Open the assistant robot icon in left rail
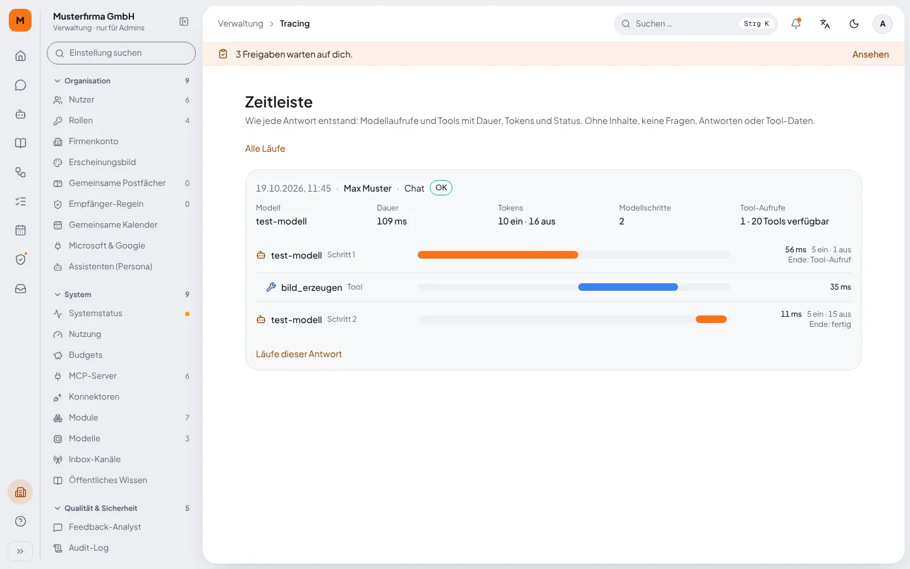 tap(20, 114)
